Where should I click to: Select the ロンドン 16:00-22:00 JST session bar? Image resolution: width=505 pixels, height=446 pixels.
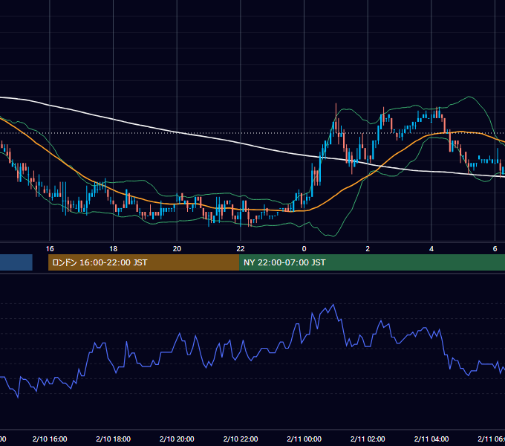pos(143,262)
